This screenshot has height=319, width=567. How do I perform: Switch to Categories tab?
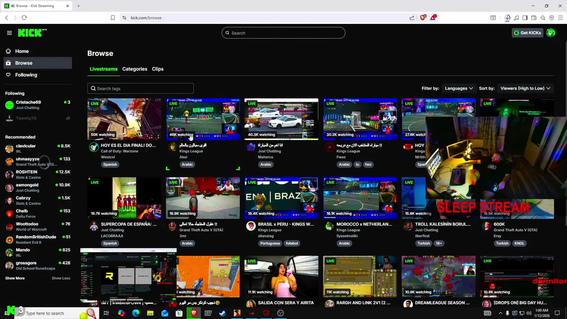click(135, 69)
